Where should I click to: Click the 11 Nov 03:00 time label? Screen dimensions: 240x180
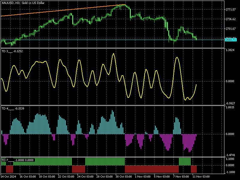[x=201, y=176]
